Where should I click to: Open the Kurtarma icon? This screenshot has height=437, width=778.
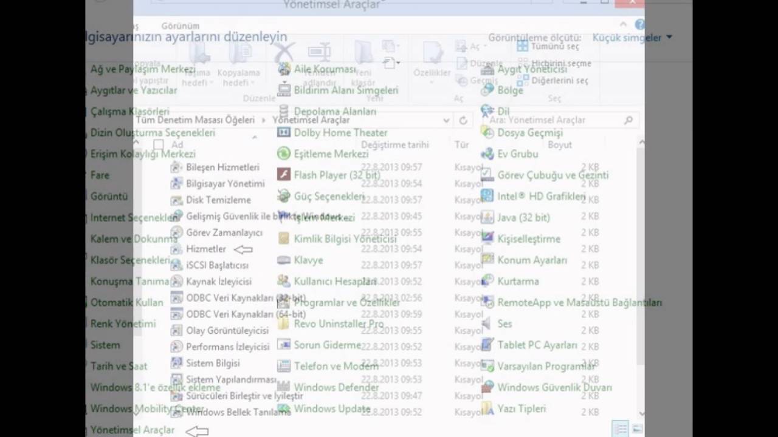(x=487, y=281)
